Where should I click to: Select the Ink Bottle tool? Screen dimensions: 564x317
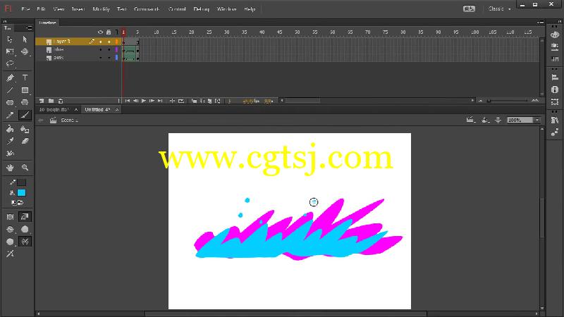pos(25,129)
